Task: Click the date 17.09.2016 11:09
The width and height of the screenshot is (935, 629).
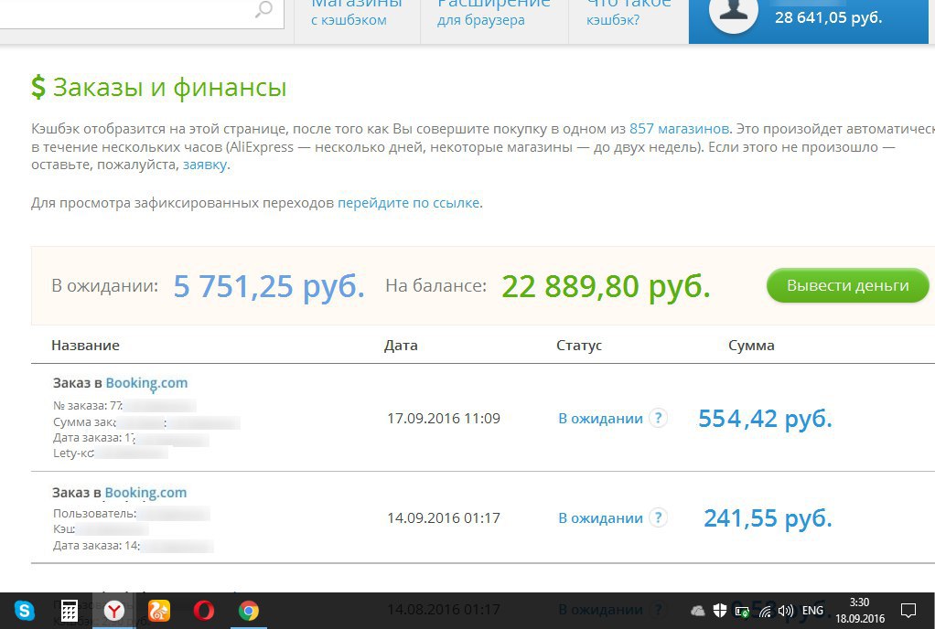Action: [x=444, y=419]
